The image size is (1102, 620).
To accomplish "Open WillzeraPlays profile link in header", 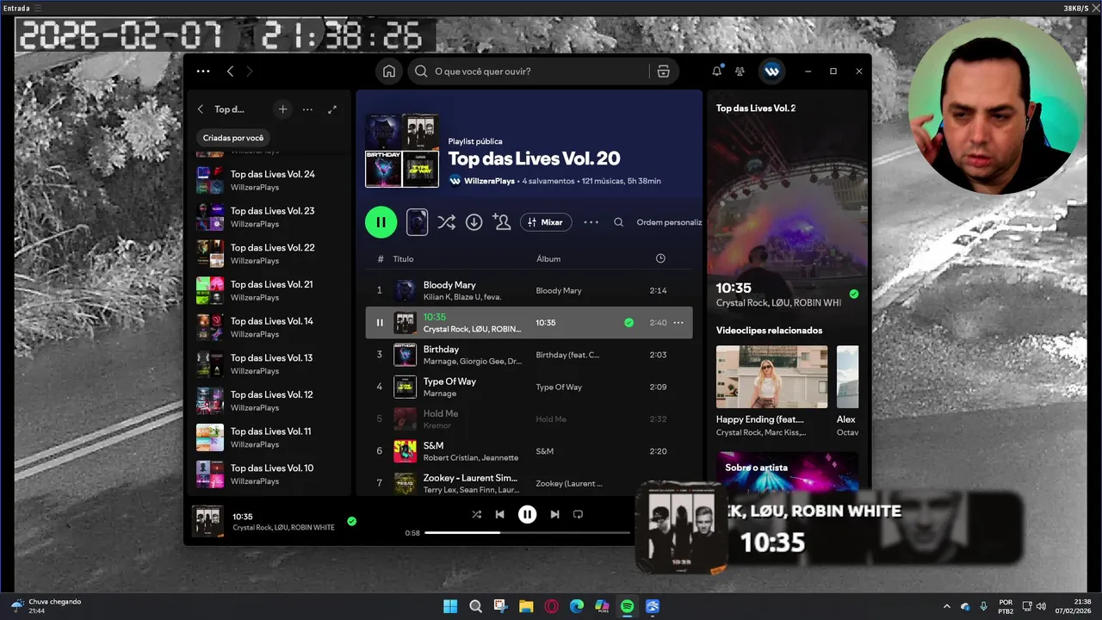I will pyautogui.click(x=489, y=181).
